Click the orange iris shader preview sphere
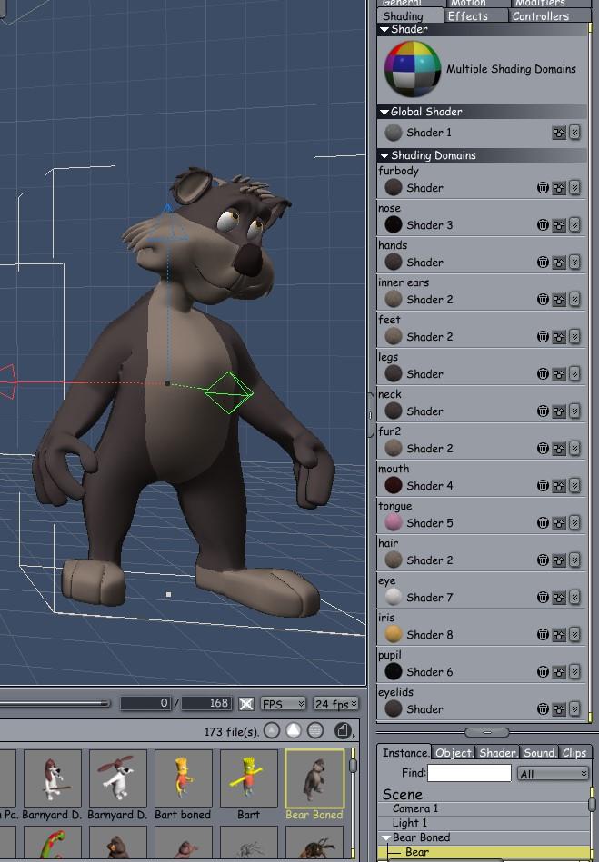The image size is (599, 862). [394, 635]
